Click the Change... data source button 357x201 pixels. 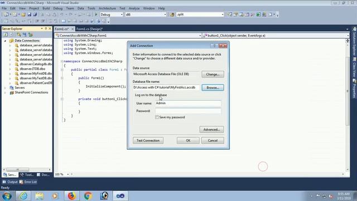click(x=213, y=74)
